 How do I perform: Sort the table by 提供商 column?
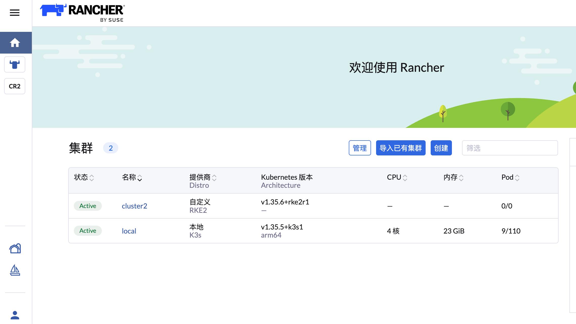click(203, 177)
